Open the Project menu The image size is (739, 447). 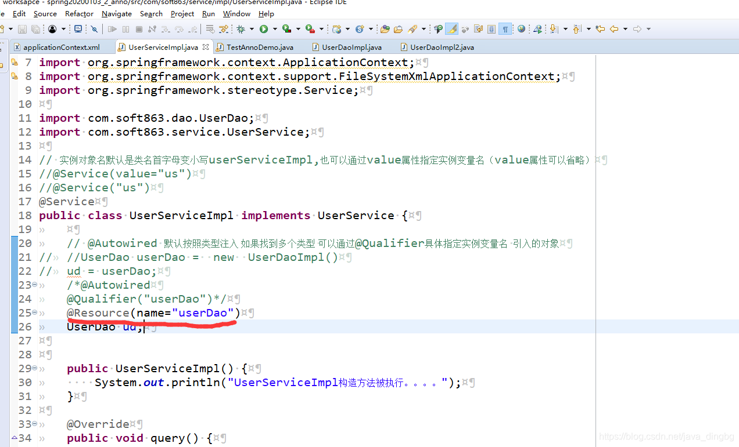click(182, 13)
